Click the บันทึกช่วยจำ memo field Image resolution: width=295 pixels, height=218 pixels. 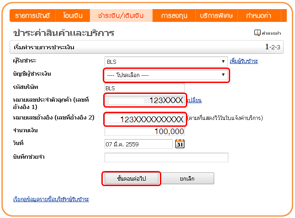click(x=166, y=157)
